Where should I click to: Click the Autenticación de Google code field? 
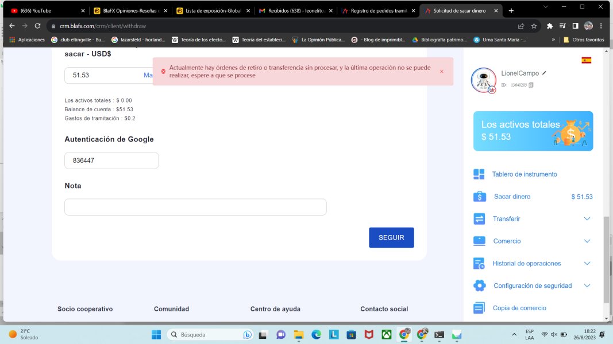click(111, 161)
